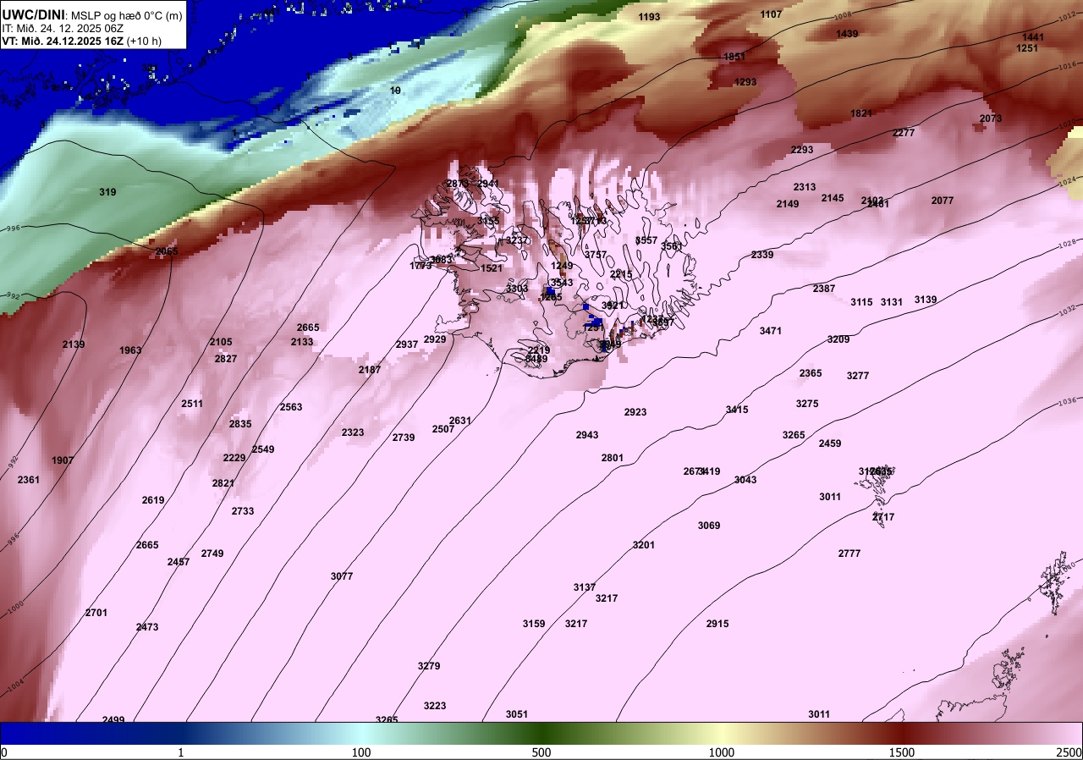Click the 2339 height value

[x=762, y=255]
